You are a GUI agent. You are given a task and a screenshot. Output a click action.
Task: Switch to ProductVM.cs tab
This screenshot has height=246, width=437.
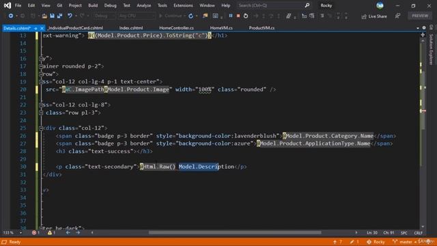[x=262, y=28]
